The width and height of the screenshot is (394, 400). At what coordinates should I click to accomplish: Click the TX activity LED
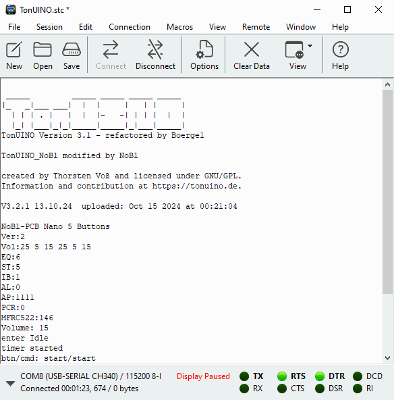[x=244, y=376]
